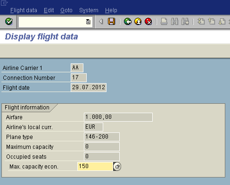This screenshot has height=185, width=230.
Task: Click the green Enter checkmark icon
Action: (x=9, y=22)
